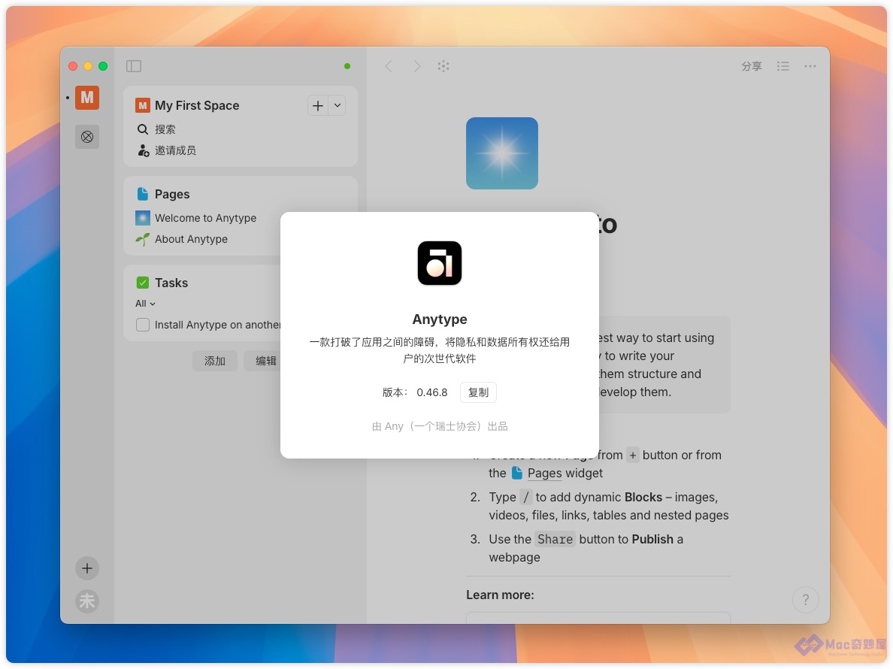Open the profile avatar at bottom left
Image resolution: width=893 pixels, height=669 pixels.
[x=87, y=601]
